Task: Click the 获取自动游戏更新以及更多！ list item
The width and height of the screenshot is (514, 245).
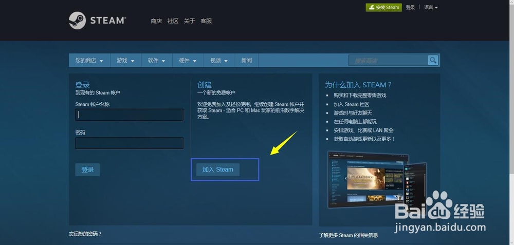Action: (x=364, y=139)
